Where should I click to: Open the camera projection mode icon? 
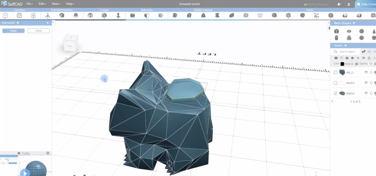click(34, 15)
